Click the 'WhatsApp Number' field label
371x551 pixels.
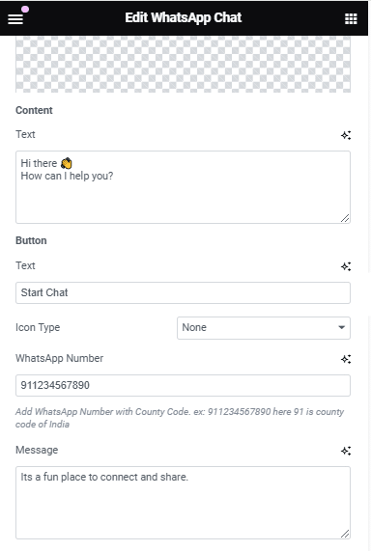(59, 358)
